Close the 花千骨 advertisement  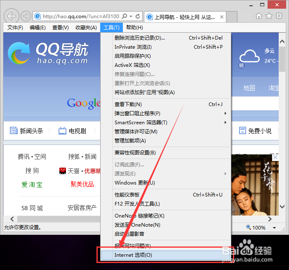275,157
